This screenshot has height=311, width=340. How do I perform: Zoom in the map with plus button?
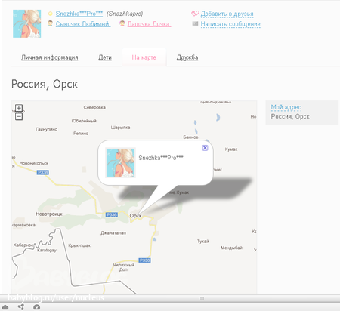19,108
